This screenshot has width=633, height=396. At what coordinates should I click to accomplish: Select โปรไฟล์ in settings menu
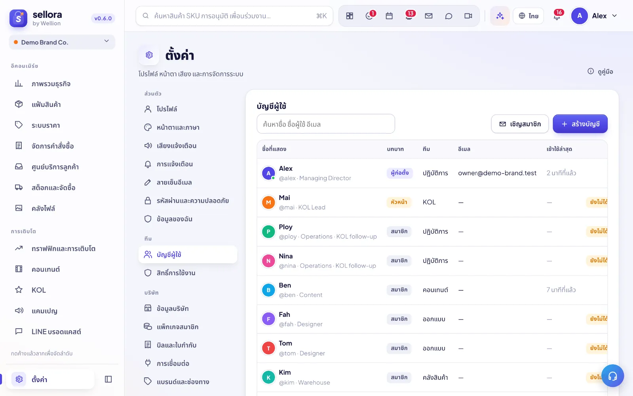188,109
